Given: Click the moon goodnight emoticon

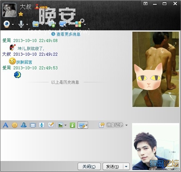Looking at the screenshot, I should pos(17,75).
